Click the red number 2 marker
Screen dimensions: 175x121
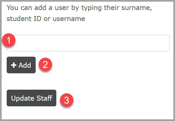[x=45, y=64]
